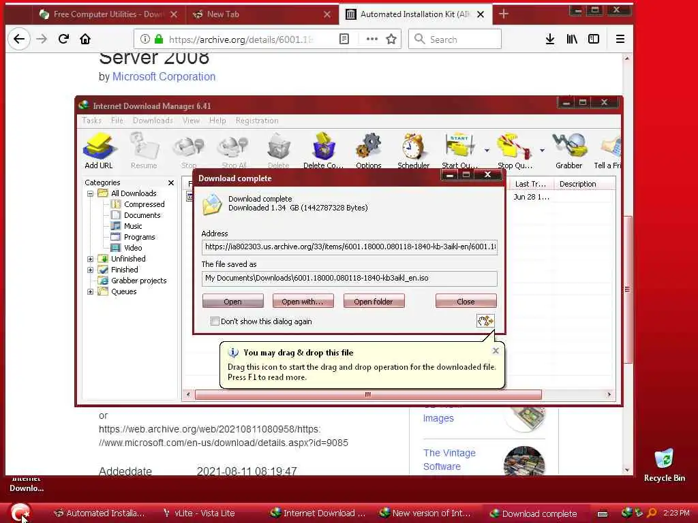
Task: Click the webpage vertical scrollbar thumb
Action: (x=627, y=289)
